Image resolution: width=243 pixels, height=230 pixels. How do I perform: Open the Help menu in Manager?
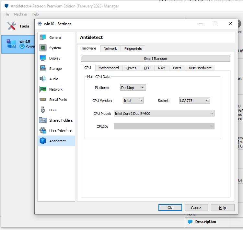[35, 14]
